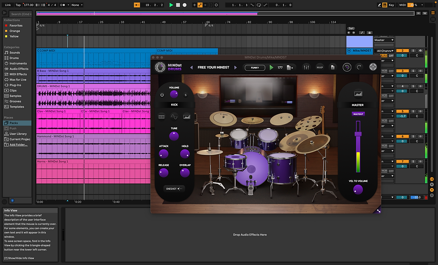Click the Kick Volume knob
The height and width of the screenshot is (265, 438).
pos(174,94)
